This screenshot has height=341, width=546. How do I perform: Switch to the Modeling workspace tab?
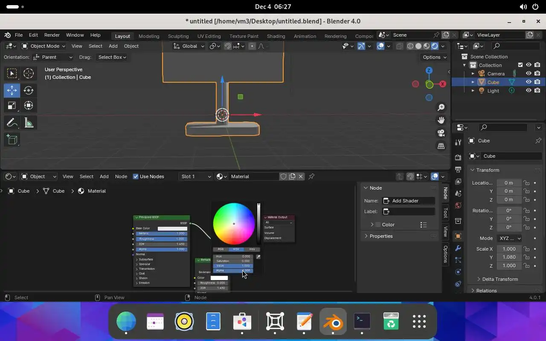[x=149, y=36]
